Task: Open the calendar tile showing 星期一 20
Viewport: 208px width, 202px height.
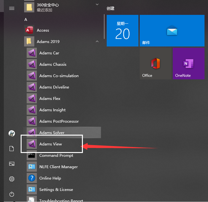Action: point(123,31)
